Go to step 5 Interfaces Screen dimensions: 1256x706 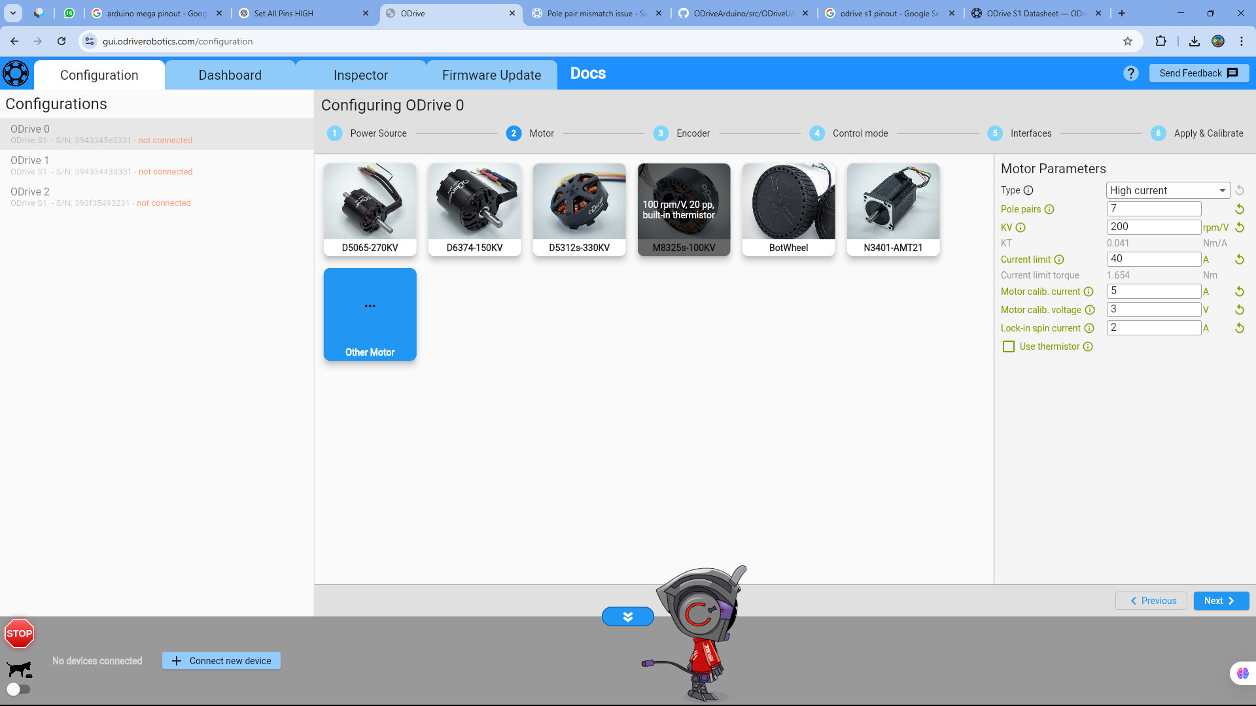[x=1019, y=133]
